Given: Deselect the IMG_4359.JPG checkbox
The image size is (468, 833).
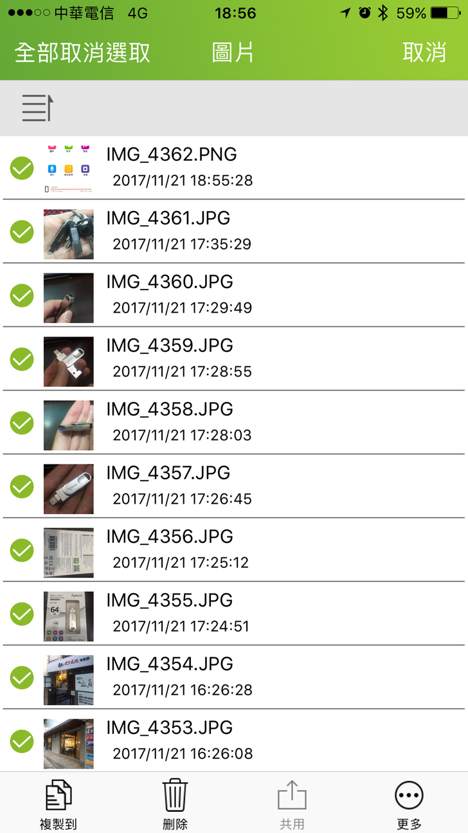Looking at the screenshot, I should [x=22, y=360].
